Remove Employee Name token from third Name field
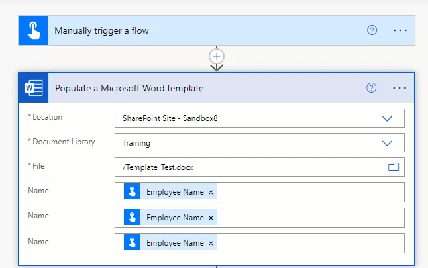428x268 pixels. [x=211, y=243]
